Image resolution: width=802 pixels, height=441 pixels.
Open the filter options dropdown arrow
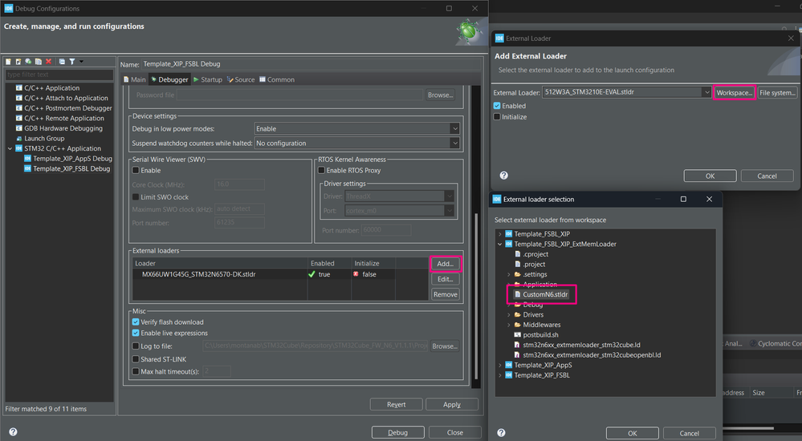pos(81,61)
